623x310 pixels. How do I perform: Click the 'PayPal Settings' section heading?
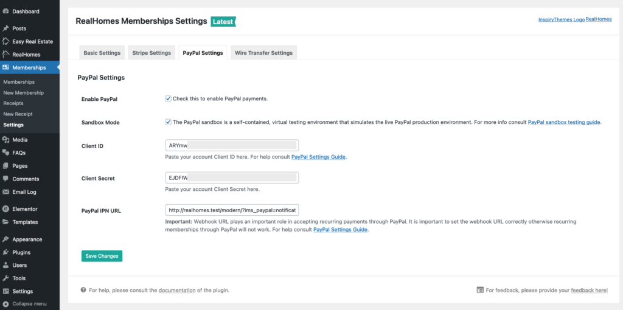[101, 77]
